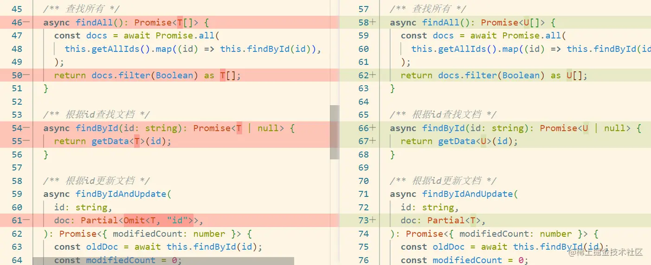
Task: Click the addition marker beside line 58
Action: [374, 22]
